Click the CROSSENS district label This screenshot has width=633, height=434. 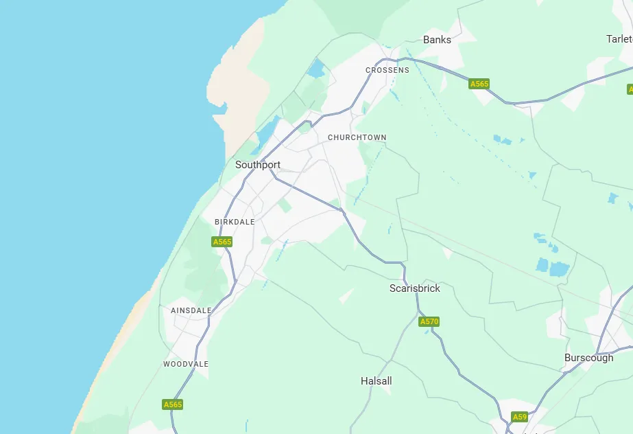point(387,70)
